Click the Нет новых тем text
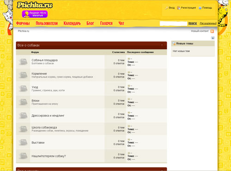Viewport: 231px width, 171px height. pos(181,51)
